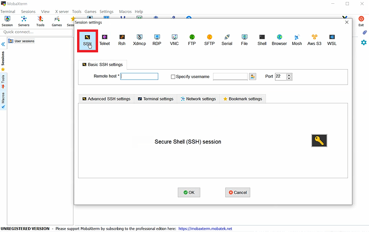Select the SFTP session type
The width and height of the screenshot is (369, 232).
tap(209, 40)
